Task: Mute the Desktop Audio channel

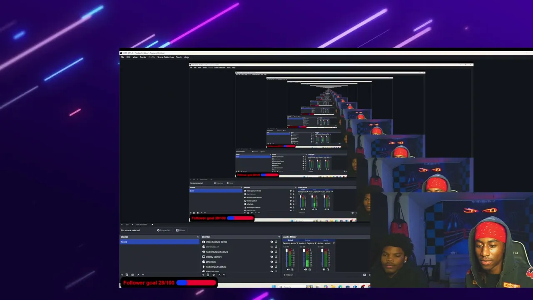Action: [288, 270]
